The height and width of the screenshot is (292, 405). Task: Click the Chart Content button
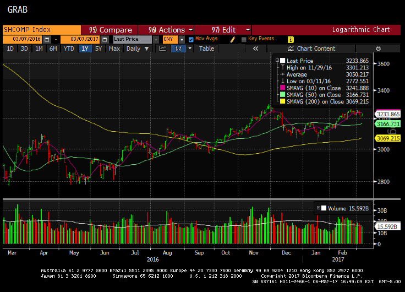[311, 48]
